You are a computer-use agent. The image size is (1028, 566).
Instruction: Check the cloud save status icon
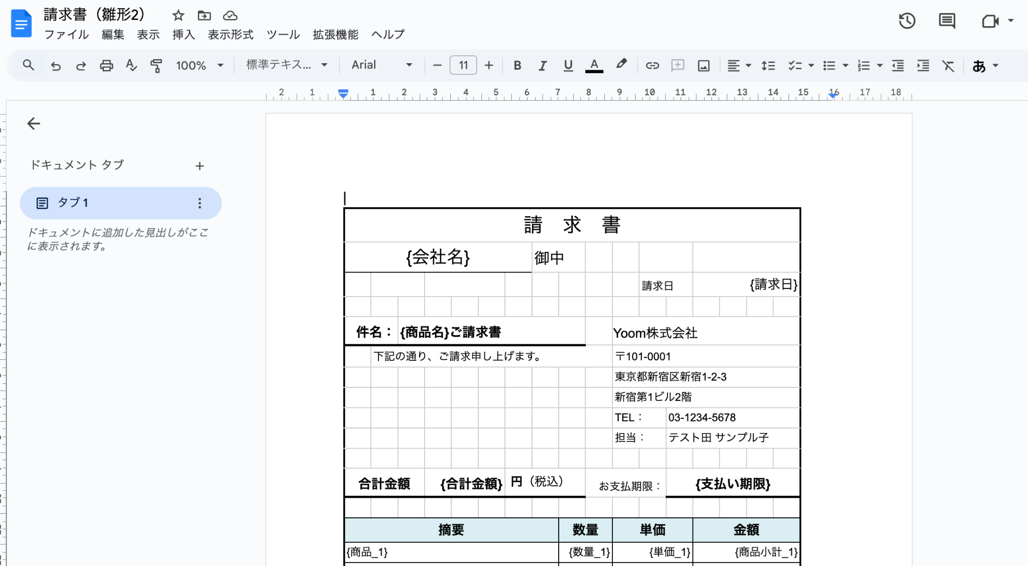click(x=230, y=16)
